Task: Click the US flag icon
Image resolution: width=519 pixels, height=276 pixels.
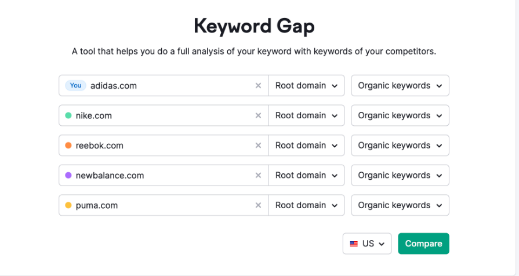Action: click(354, 244)
